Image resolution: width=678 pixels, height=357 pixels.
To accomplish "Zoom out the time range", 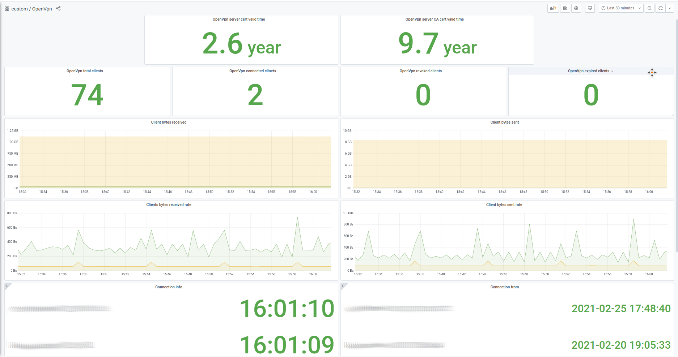I will tap(650, 8).
